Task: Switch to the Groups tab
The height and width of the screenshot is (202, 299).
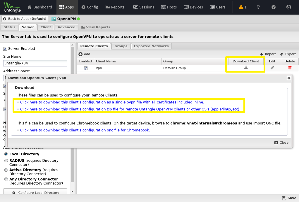Action: 121,46
